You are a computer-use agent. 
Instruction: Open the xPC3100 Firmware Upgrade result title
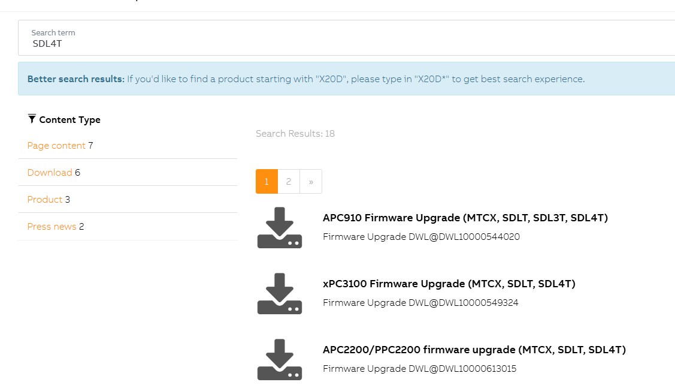(449, 284)
